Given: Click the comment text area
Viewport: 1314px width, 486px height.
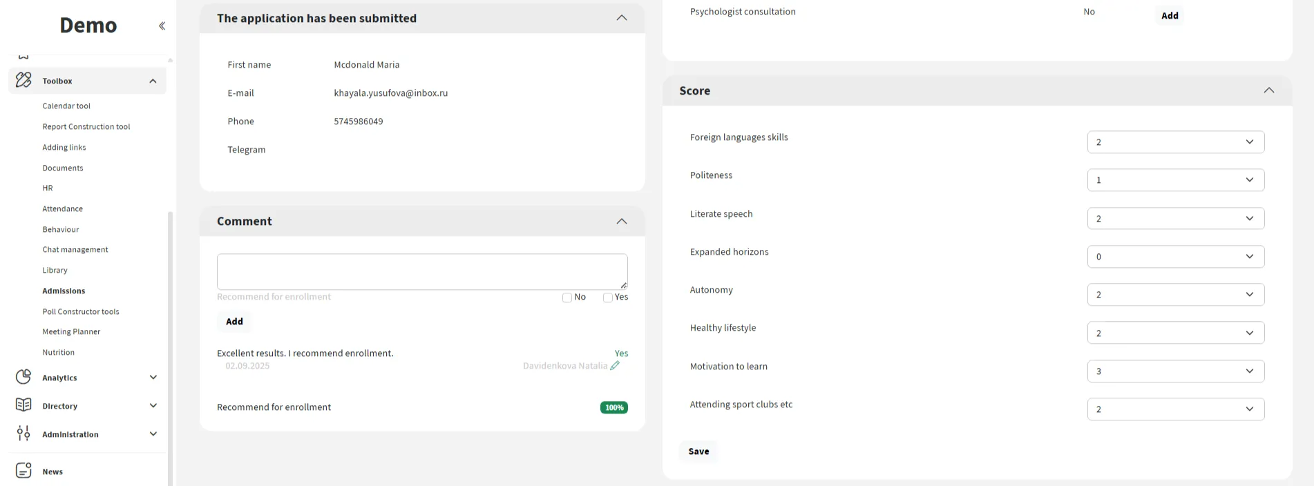Looking at the screenshot, I should click(x=421, y=271).
